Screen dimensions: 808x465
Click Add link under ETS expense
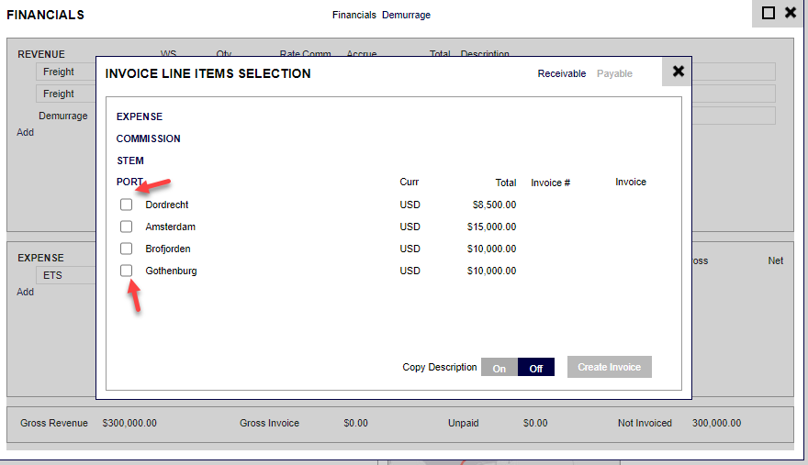(25, 292)
